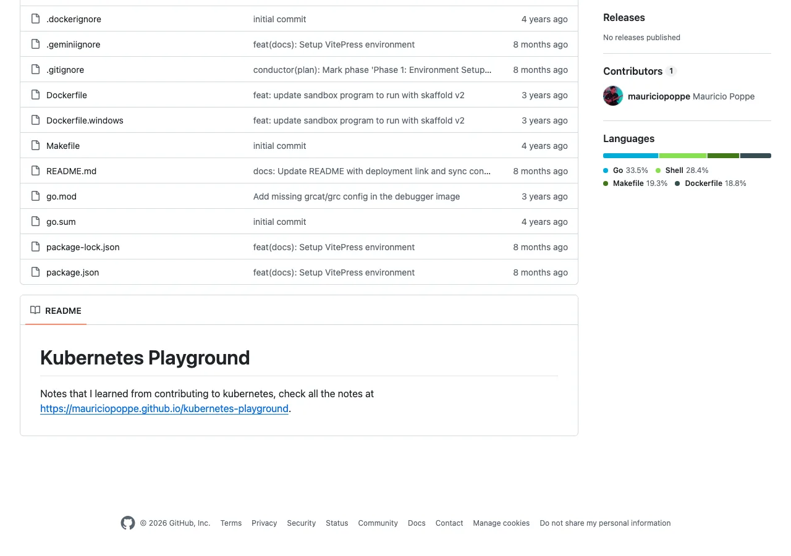Click Manage cookies in the footer
Image resolution: width=791 pixels, height=556 pixels.
pyautogui.click(x=501, y=523)
